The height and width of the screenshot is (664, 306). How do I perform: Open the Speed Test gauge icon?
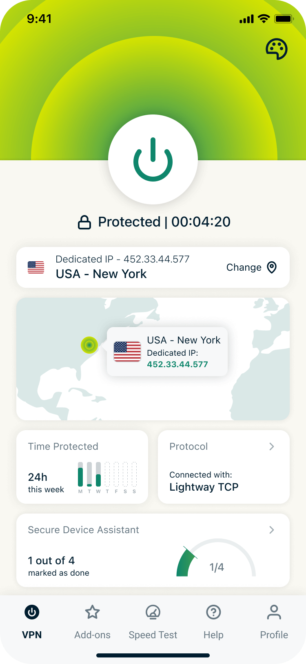[153, 612]
